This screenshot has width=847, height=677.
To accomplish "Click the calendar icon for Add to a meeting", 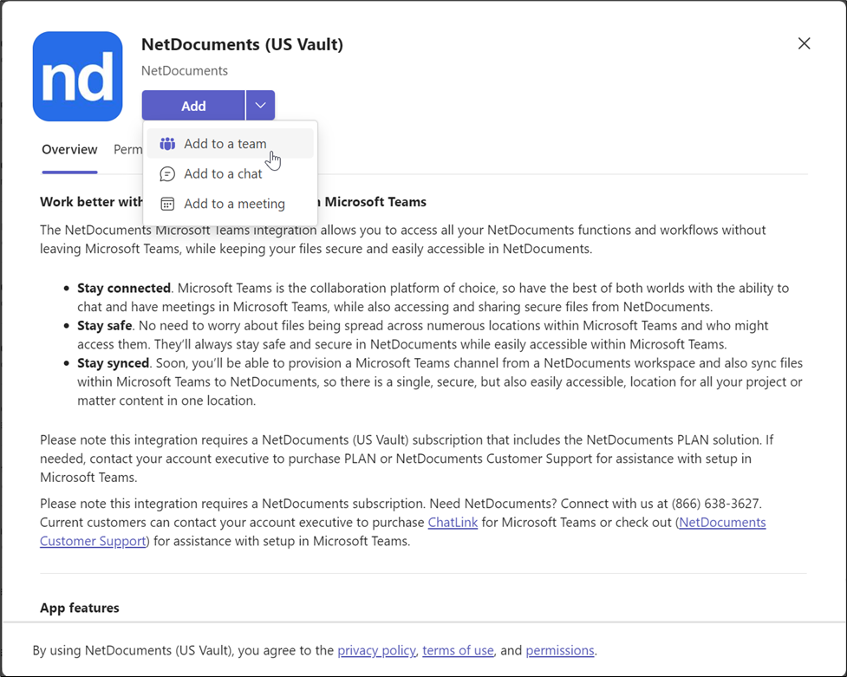I will pyautogui.click(x=166, y=203).
